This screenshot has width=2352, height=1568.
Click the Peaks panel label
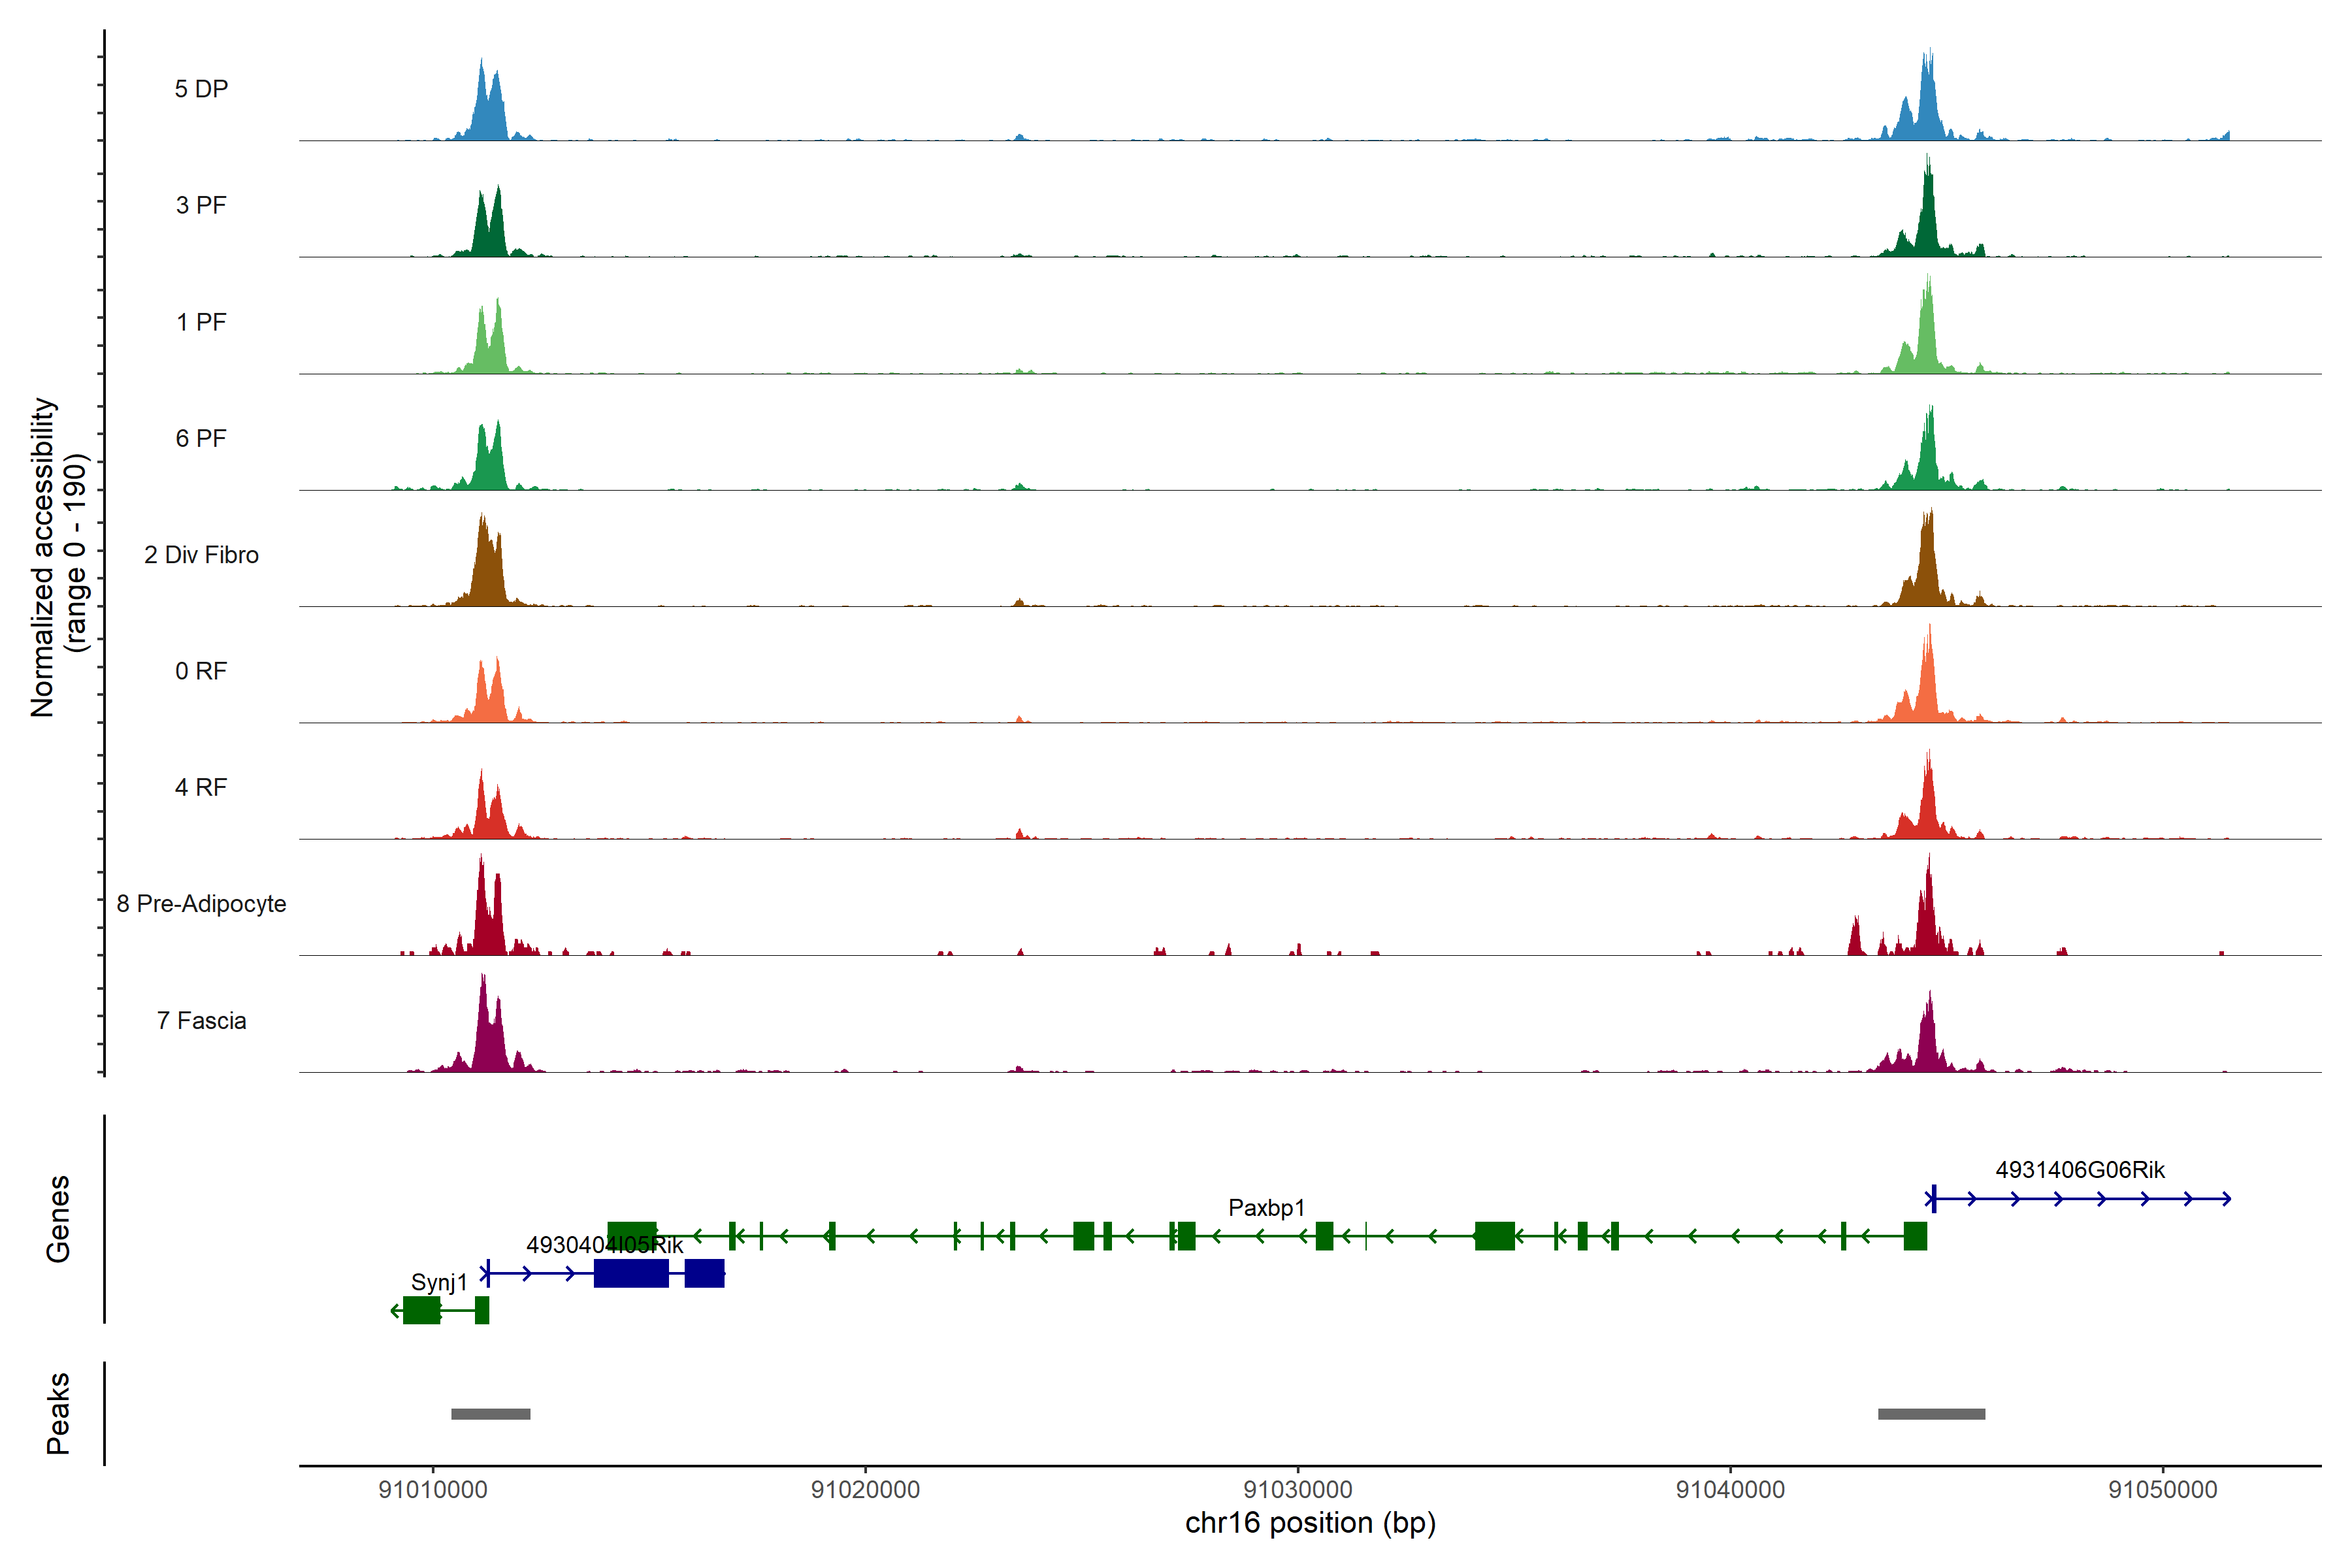[x=58, y=1413]
